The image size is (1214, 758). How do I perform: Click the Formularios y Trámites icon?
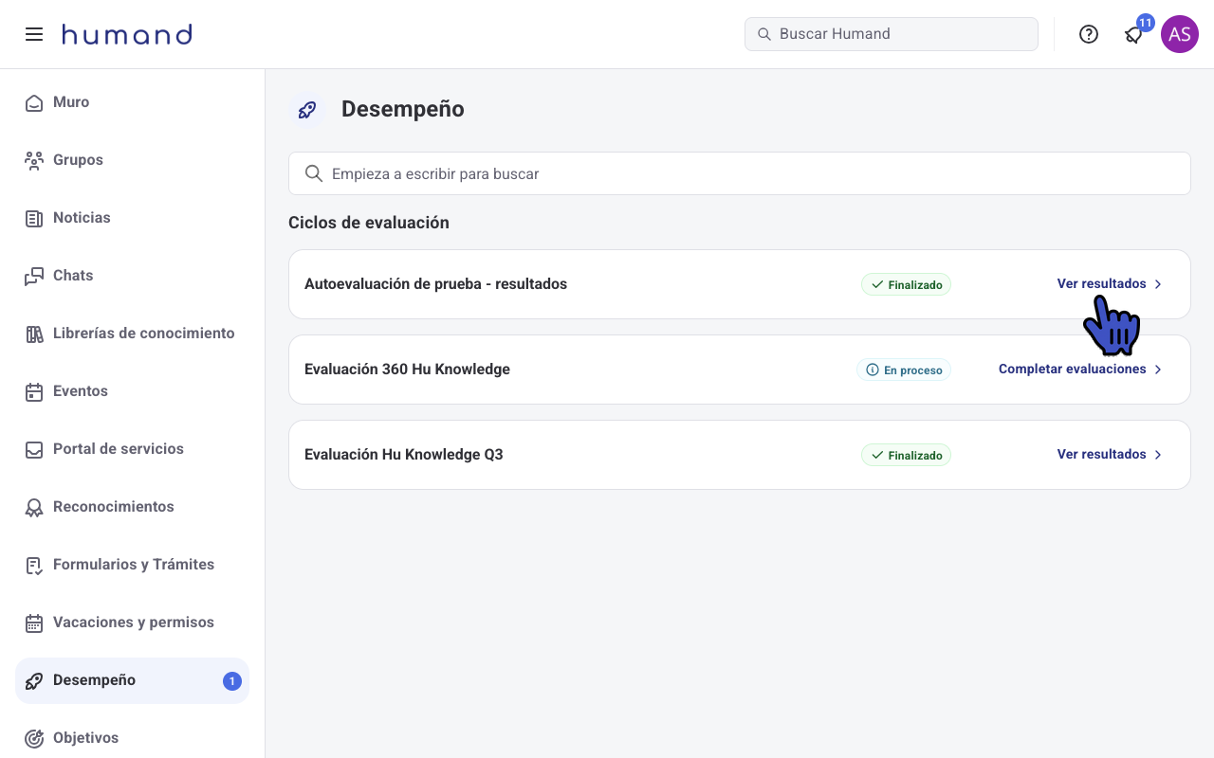[34, 565]
